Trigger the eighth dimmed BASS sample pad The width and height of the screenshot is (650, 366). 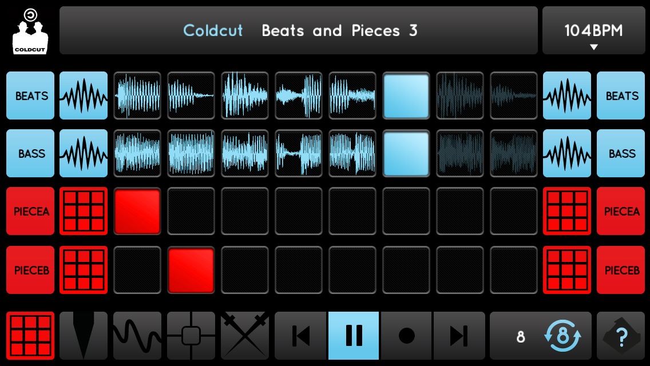514,153
